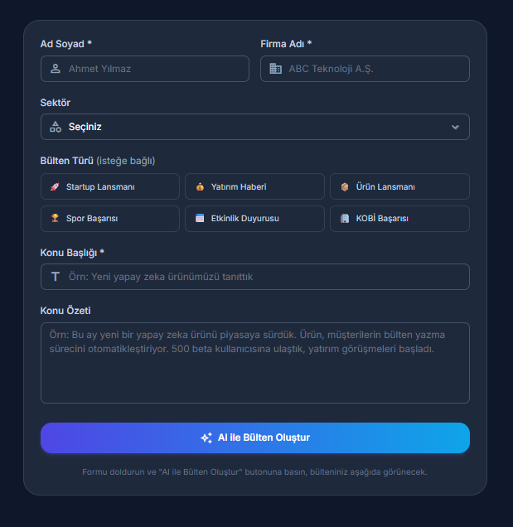Click the building icon in Firma Adı field
The height and width of the screenshot is (527, 513).
(276, 69)
